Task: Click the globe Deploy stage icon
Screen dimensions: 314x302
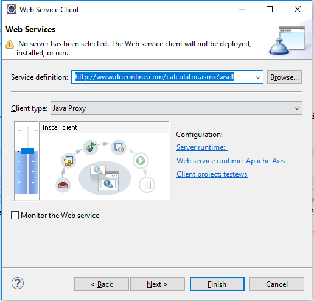Action: (x=91, y=147)
